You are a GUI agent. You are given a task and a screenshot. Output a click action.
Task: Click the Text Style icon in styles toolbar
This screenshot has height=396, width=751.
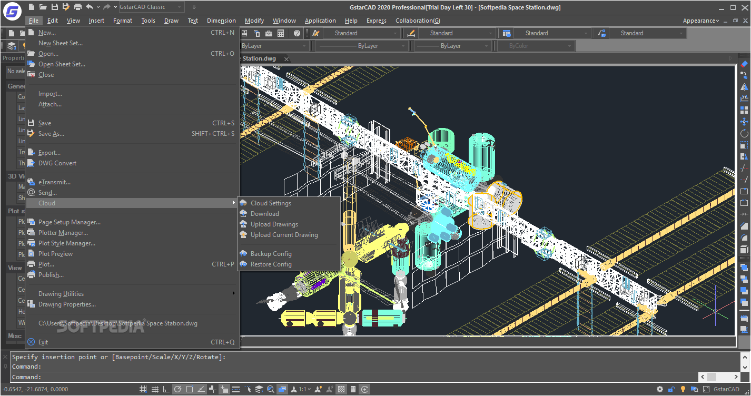point(316,33)
